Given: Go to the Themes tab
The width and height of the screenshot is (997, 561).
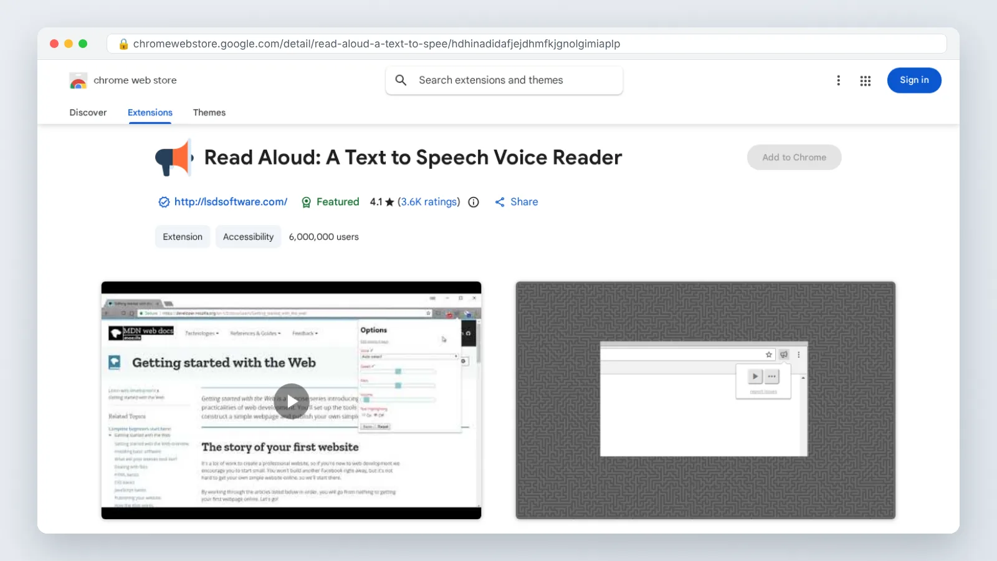Looking at the screenshot, I should (209, 113).
